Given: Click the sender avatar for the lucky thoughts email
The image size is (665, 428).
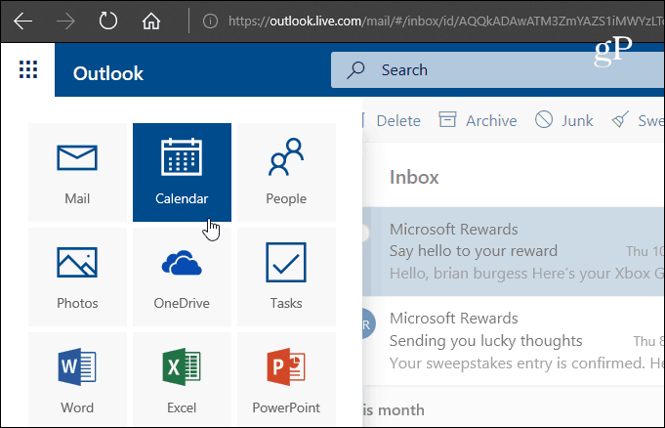Looking at the screenshot, I should click(367, 324).
